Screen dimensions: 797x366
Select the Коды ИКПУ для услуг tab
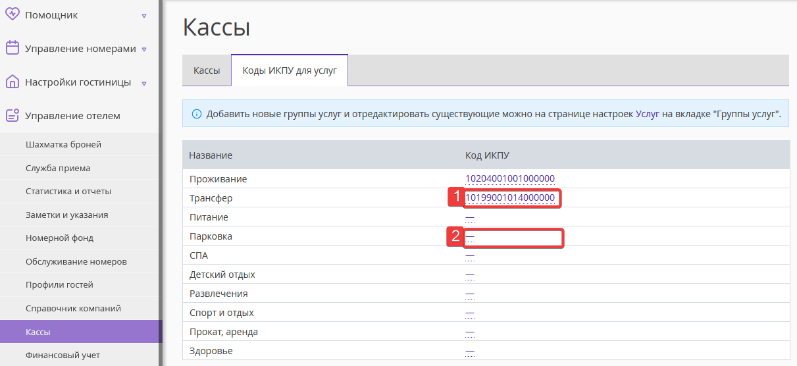pos(290,70)
